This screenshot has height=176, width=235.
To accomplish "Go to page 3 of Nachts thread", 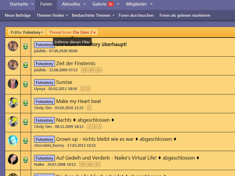I will pyautogui.click(x=89, y=127).
